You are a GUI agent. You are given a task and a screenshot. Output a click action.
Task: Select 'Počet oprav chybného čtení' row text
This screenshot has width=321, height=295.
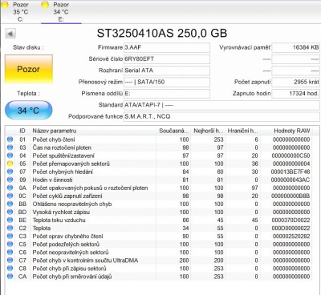tap(67, 236)
